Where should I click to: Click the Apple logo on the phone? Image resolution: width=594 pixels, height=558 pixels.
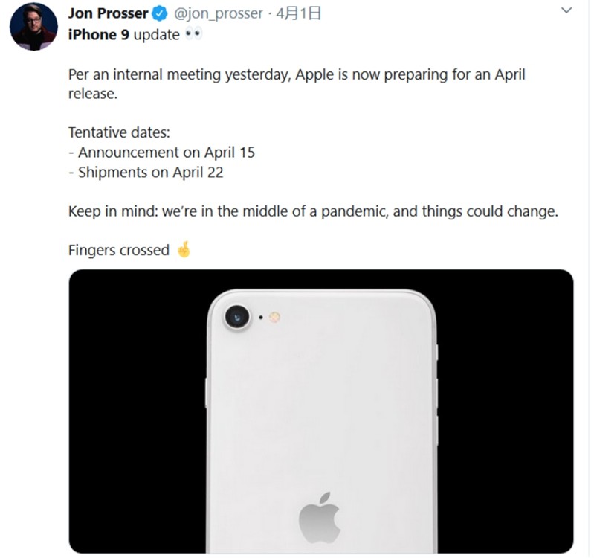click(320, 516)
